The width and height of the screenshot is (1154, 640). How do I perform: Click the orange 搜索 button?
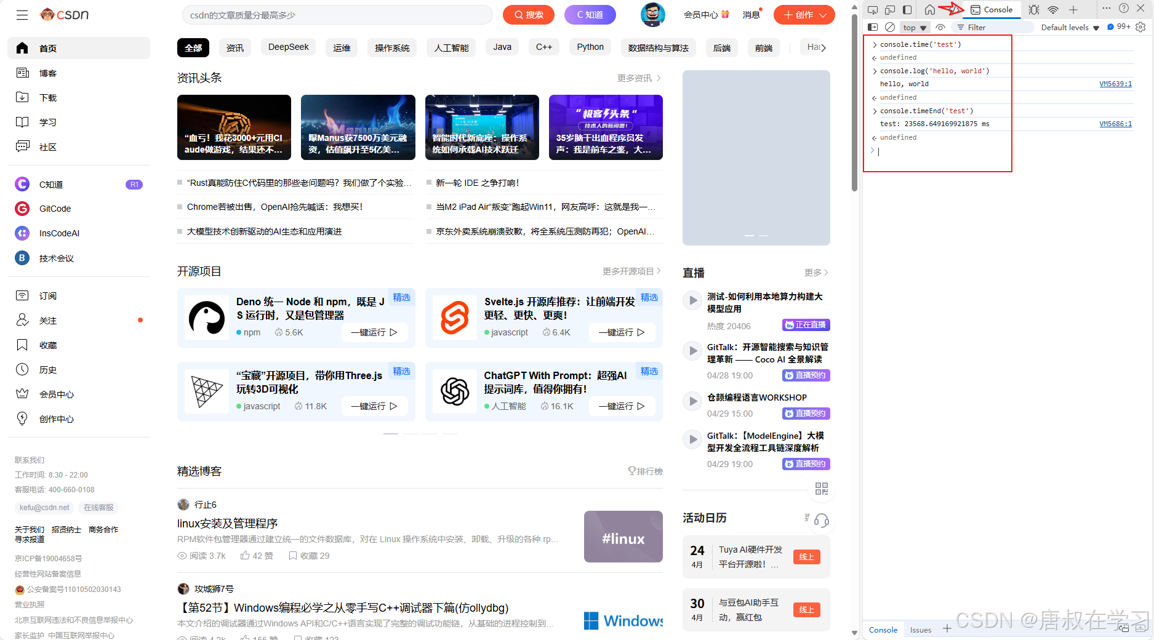coord(529,15)
